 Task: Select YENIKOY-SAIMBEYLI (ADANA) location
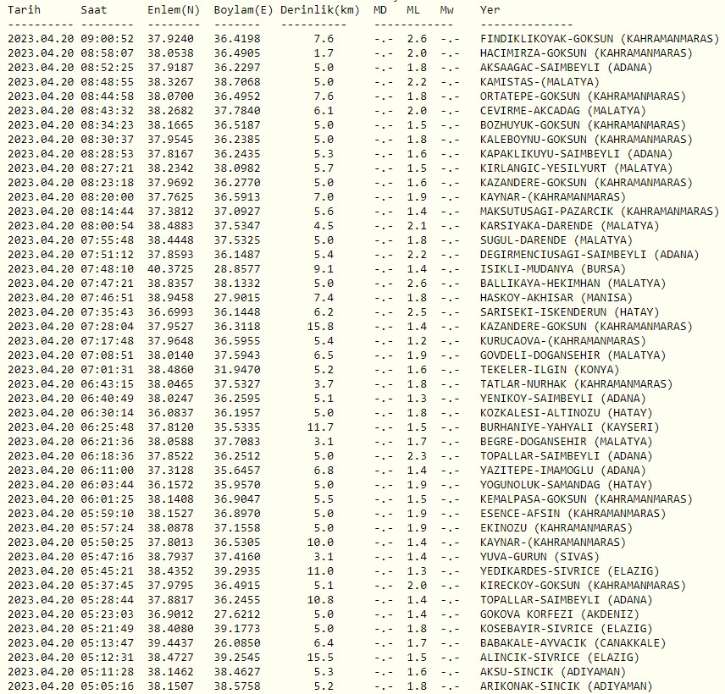coord(563,399)
